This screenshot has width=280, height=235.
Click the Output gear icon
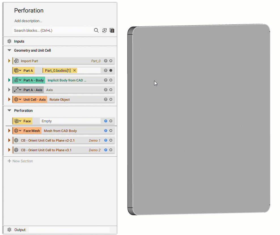(9, 230)
